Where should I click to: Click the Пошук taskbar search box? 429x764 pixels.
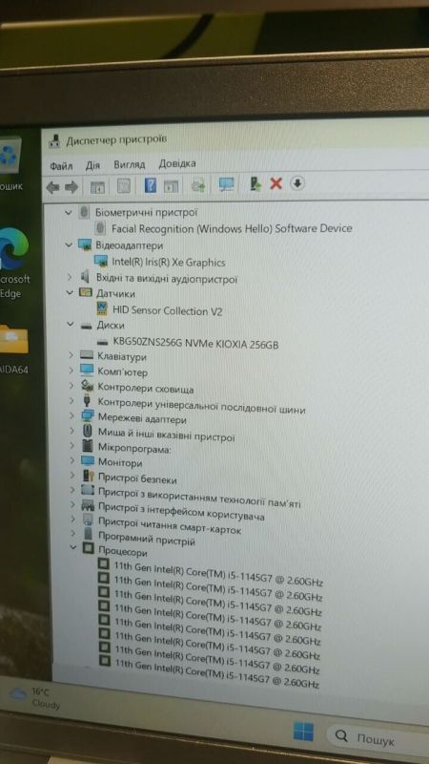pyautogui.click(x=377, y=737)
